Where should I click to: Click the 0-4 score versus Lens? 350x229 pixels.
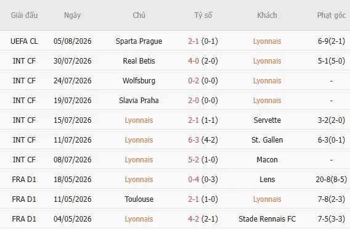pos(193,180)
